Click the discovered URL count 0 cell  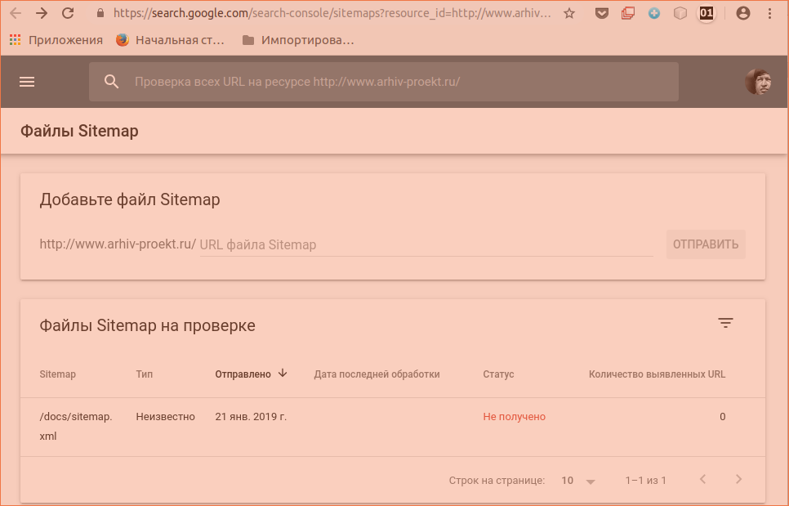[x=722, y=416]
